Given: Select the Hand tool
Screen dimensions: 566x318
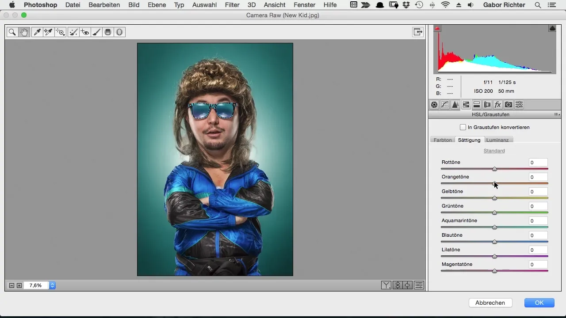Looking at the screenshot, I should click(24, 32).
